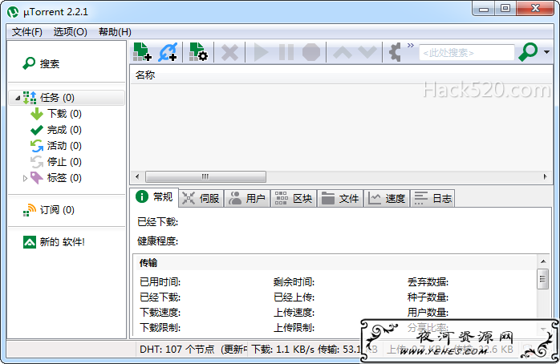This screenshot has height=364, width=560.
Task: Open the 文件(F) menu
Action: tap(27, 32)
